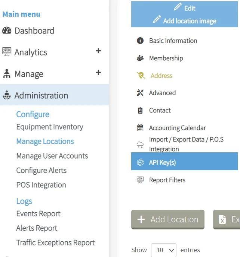Image resolution: width=240 pixels, height=257 pixels.
Task: Click the pencil icon beside Edit
Action: pyautogui.click(x=178, y=7)
